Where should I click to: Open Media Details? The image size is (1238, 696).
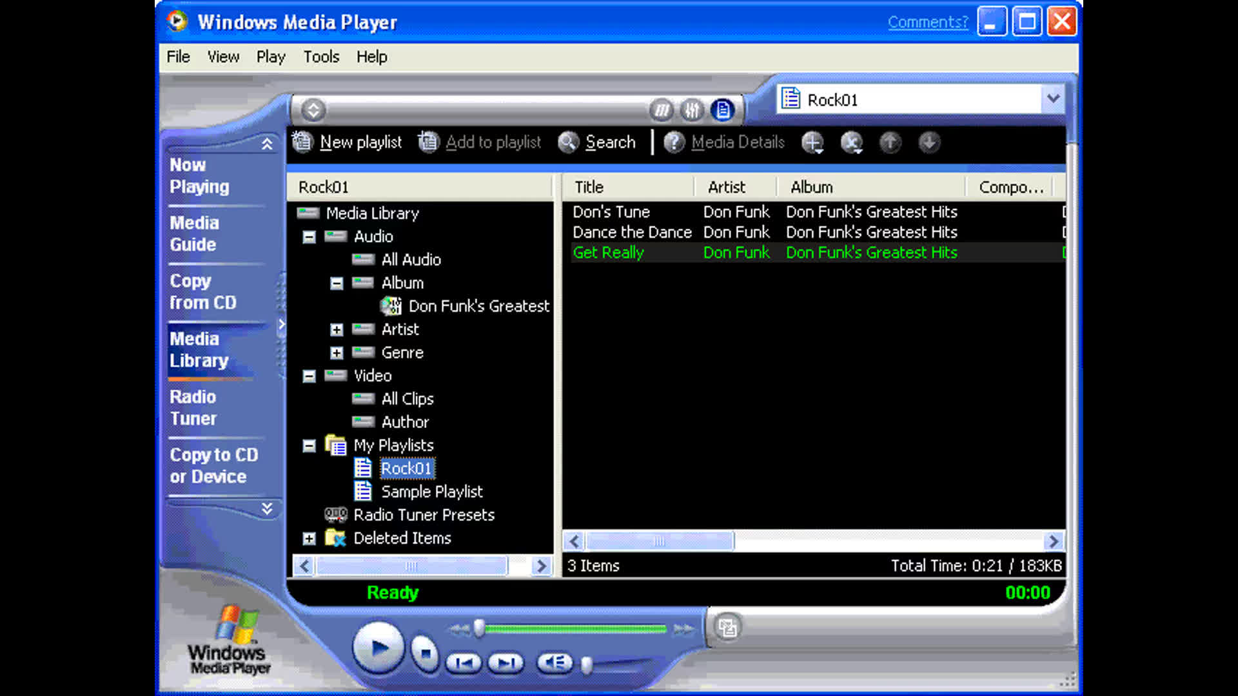click(x=724, y=142)
